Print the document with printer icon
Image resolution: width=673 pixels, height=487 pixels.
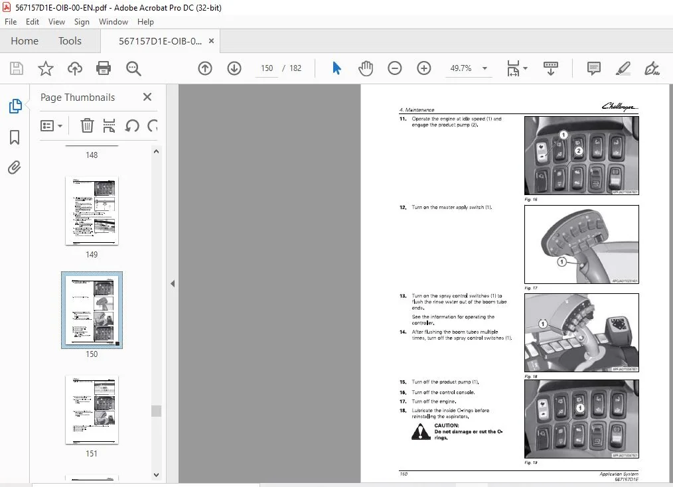point(104,68)
